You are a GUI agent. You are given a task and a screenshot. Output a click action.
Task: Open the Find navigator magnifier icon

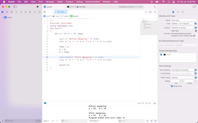[16, 12]
